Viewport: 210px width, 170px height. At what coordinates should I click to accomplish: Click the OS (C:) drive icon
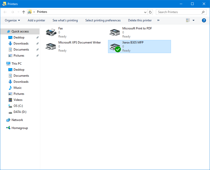[10, 106]
